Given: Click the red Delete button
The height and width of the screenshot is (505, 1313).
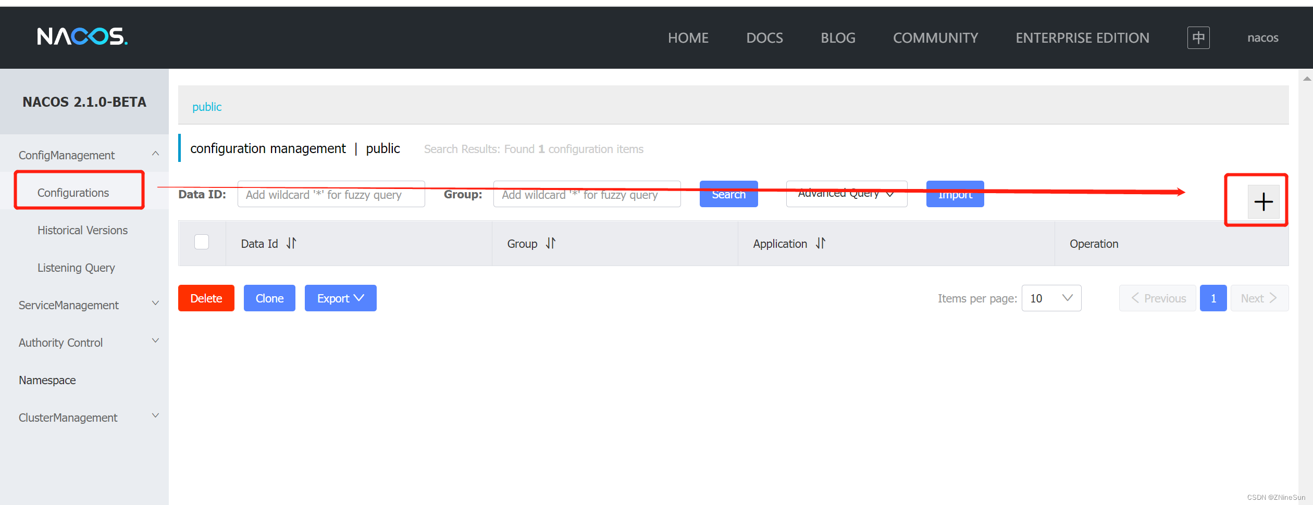Looking at the screenshot, I should pyautogui.click(x=206, y=298).
